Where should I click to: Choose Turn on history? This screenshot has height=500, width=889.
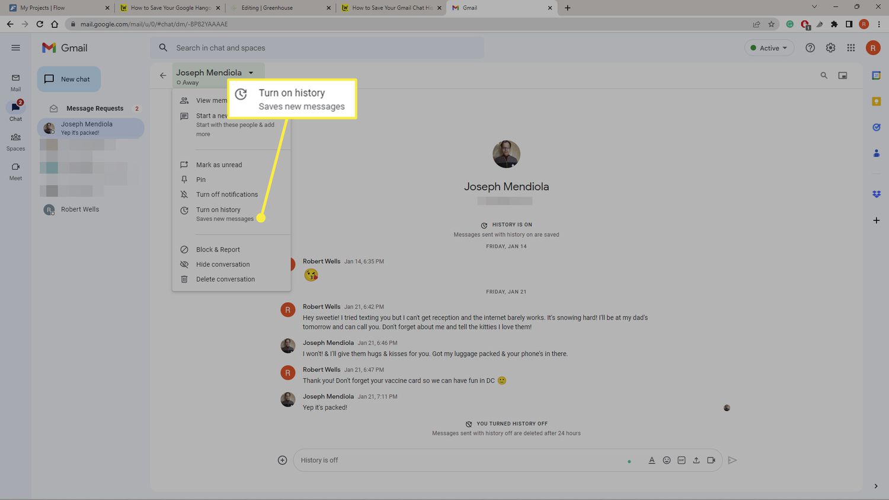click(x=231, y=214)
